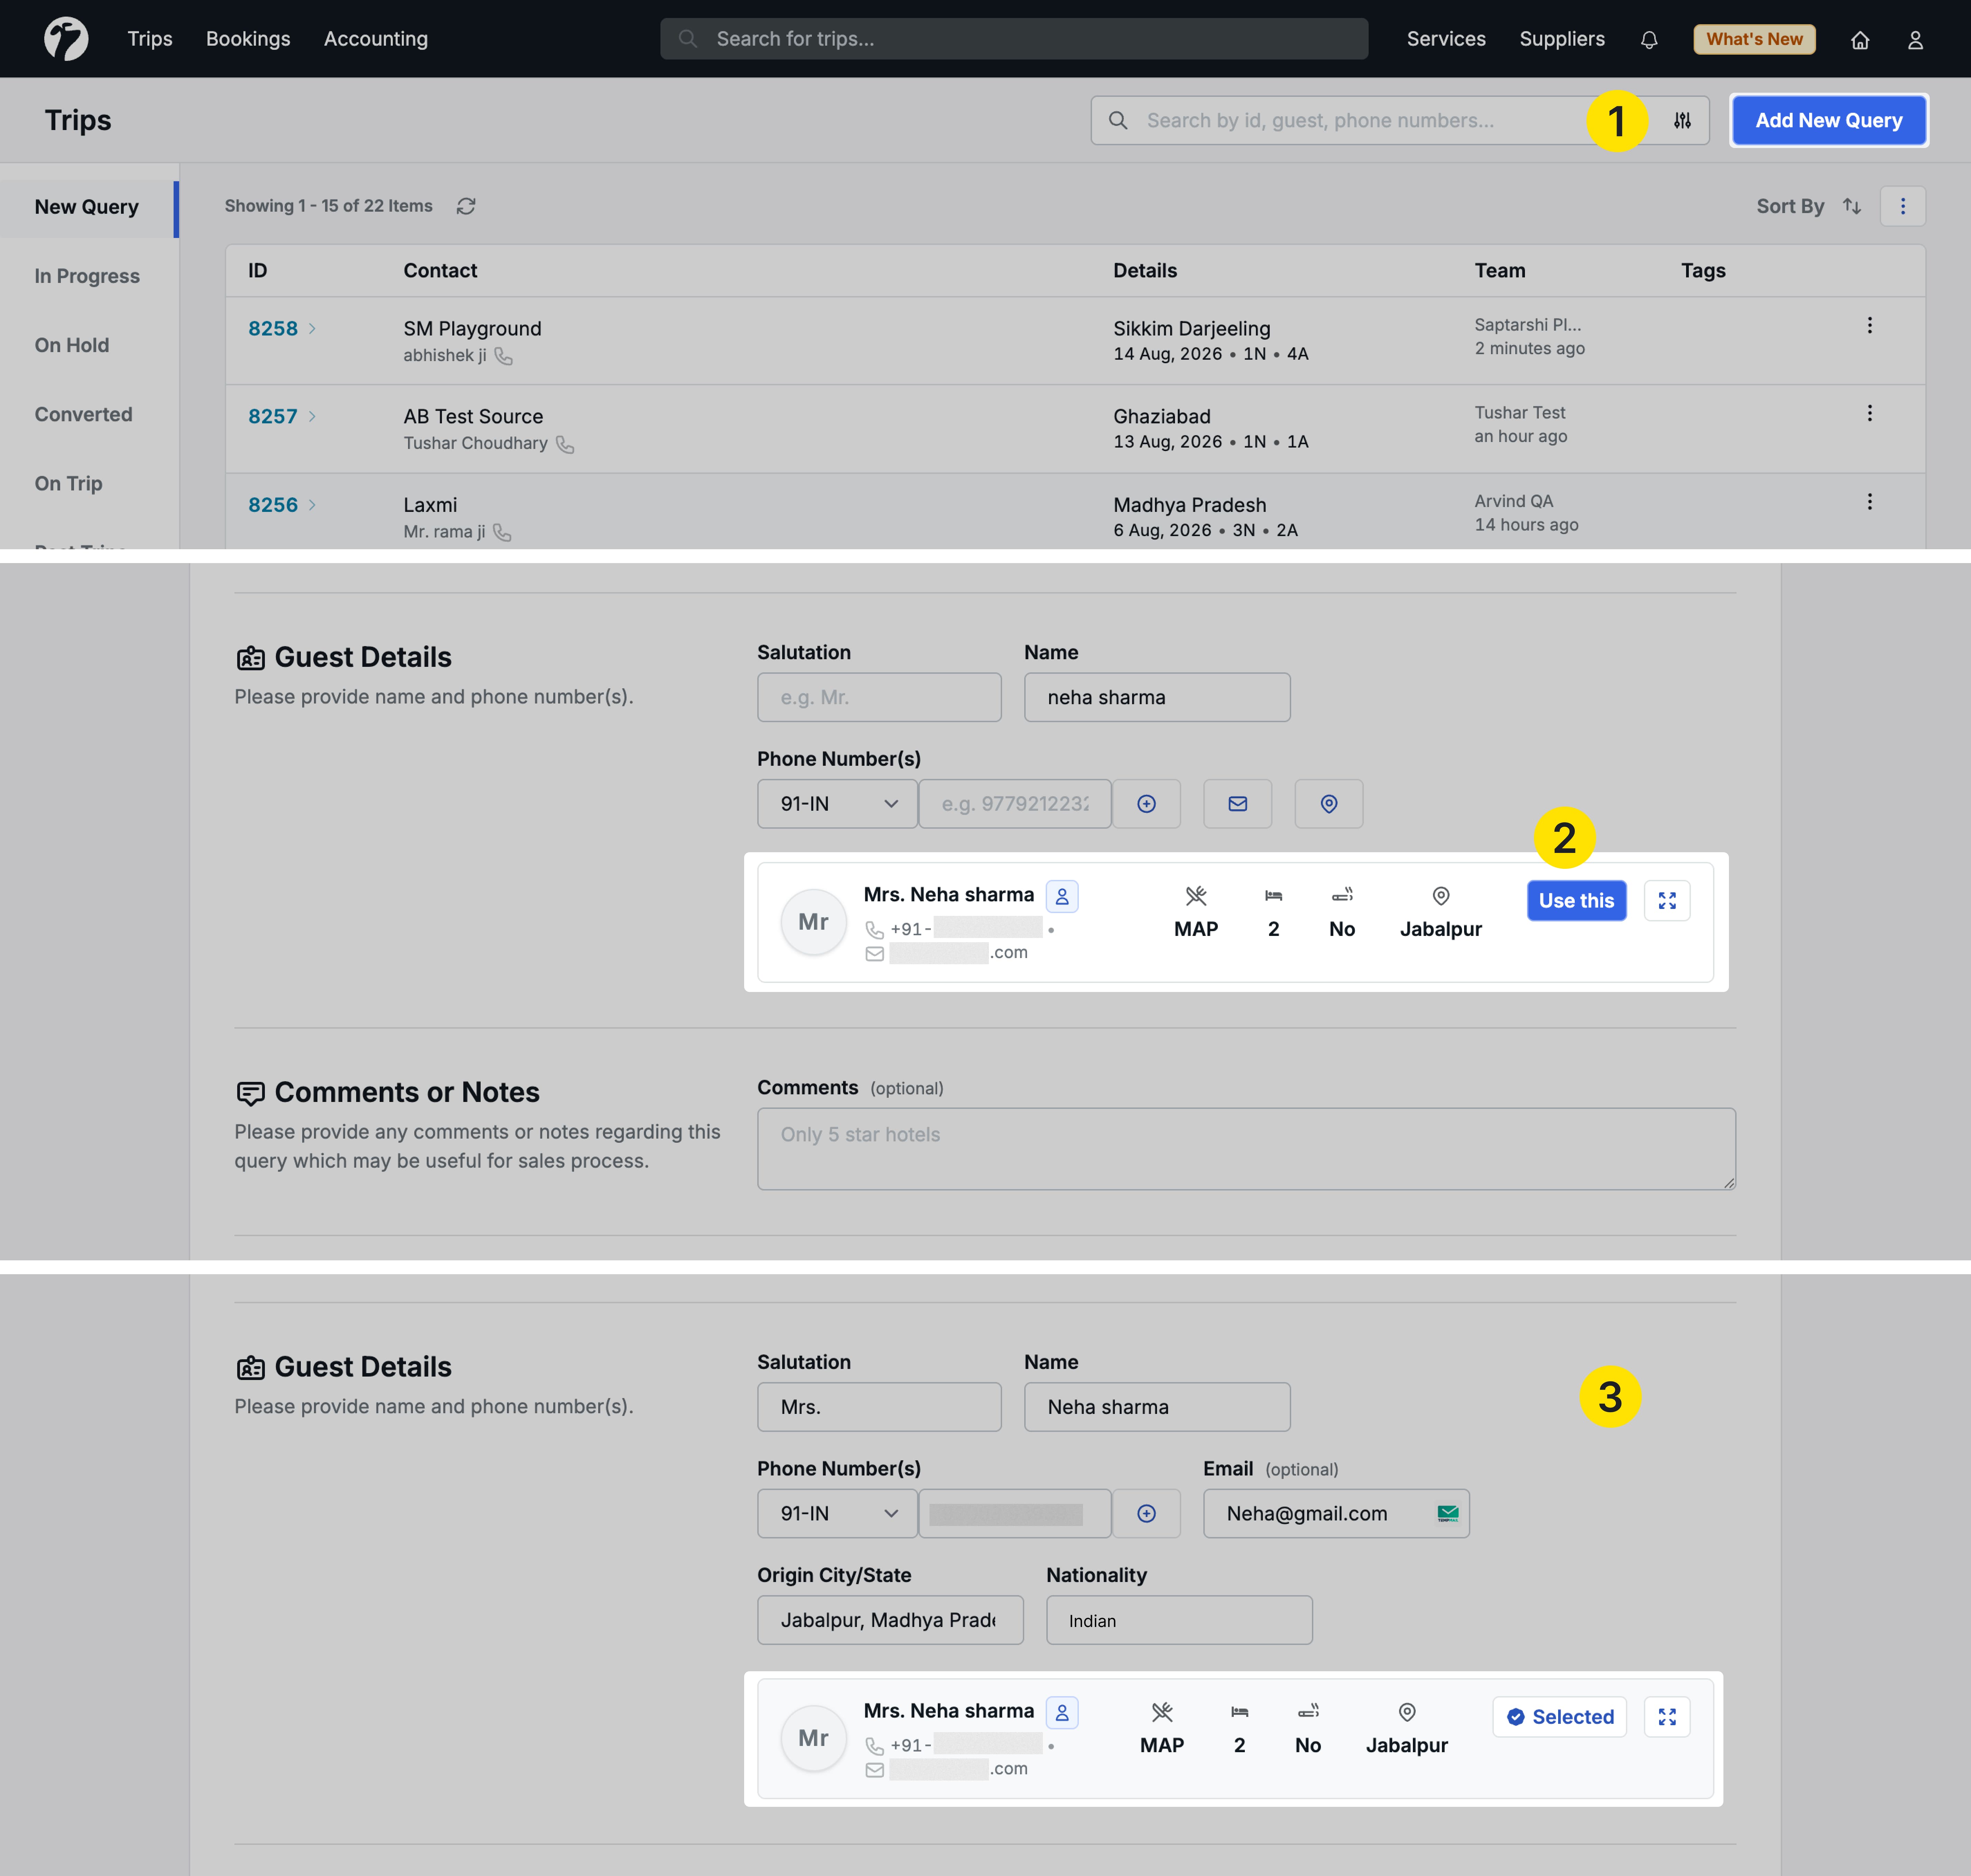Open Trips in top navigation
The image size is (1971, 1876).
[x=150, y=39]
